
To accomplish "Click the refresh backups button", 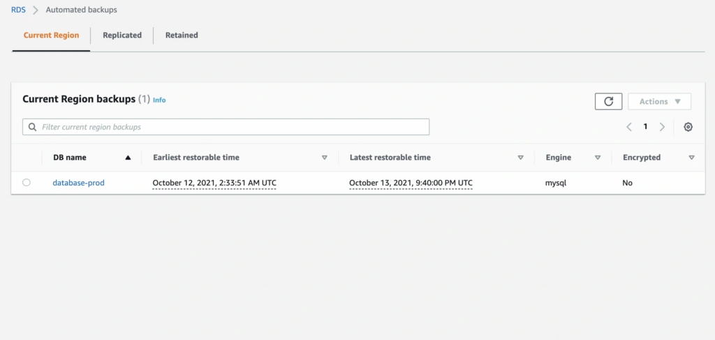I will 608,102.
